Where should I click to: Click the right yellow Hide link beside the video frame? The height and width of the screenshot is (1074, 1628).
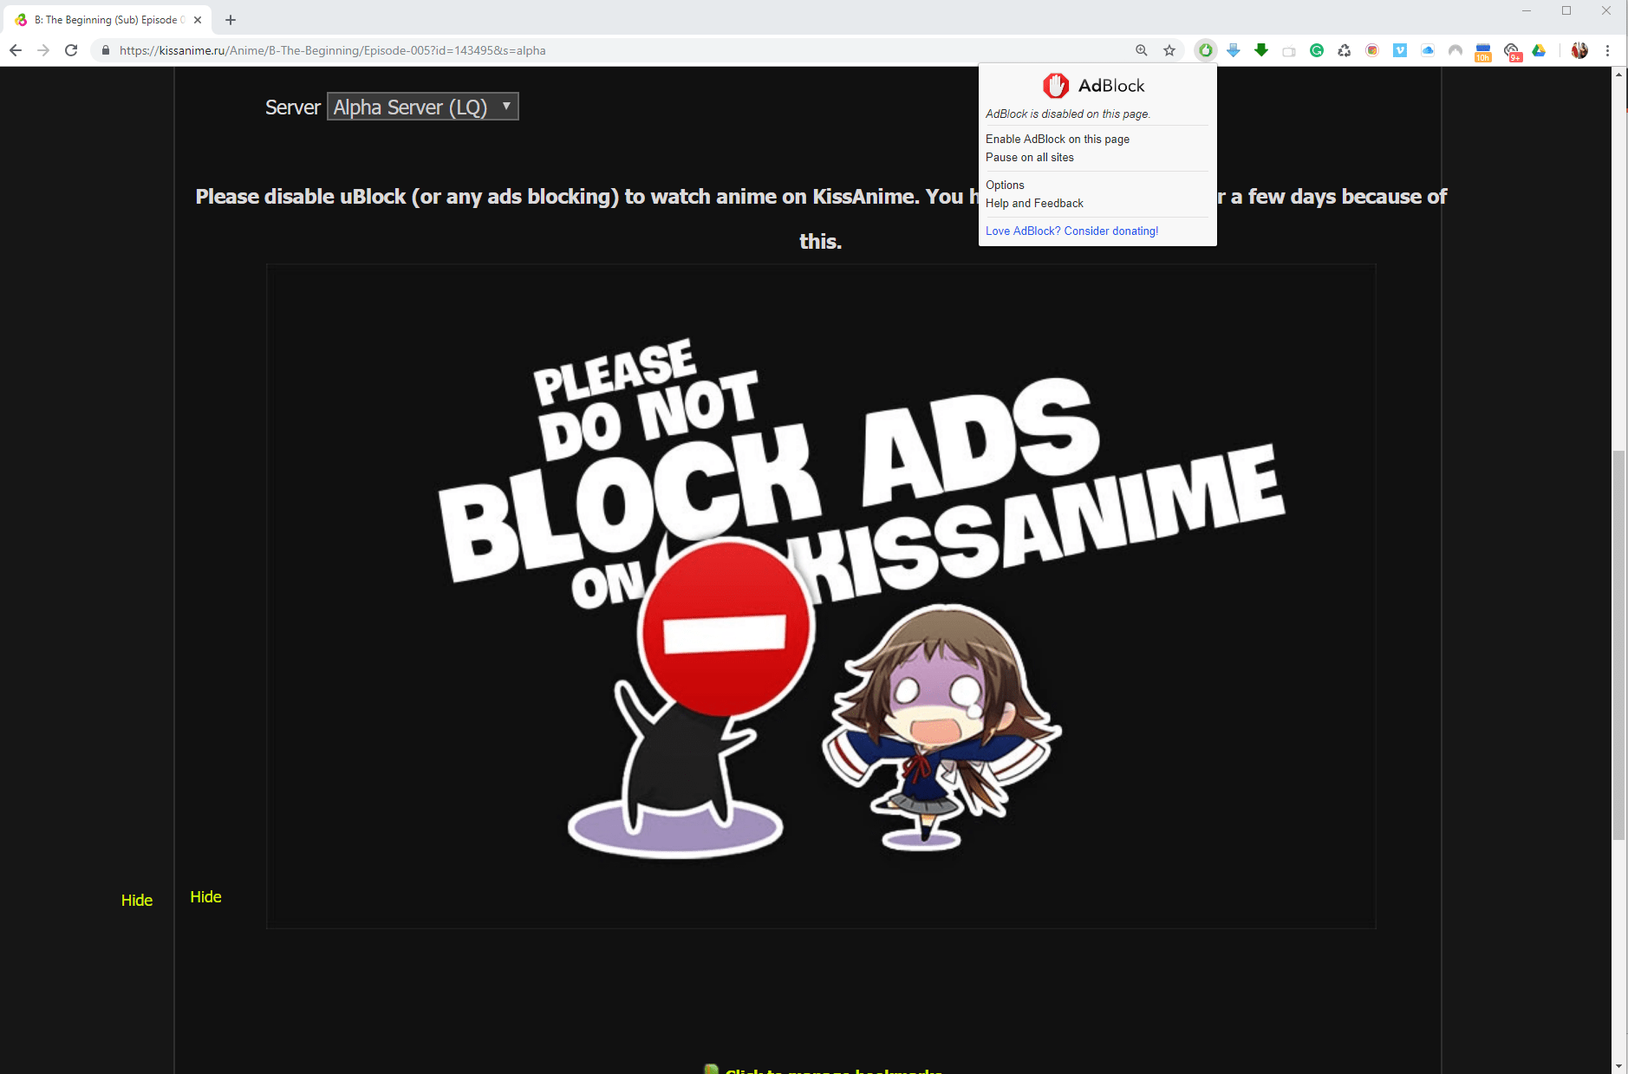pyautogui.click(x=205, y=896)
